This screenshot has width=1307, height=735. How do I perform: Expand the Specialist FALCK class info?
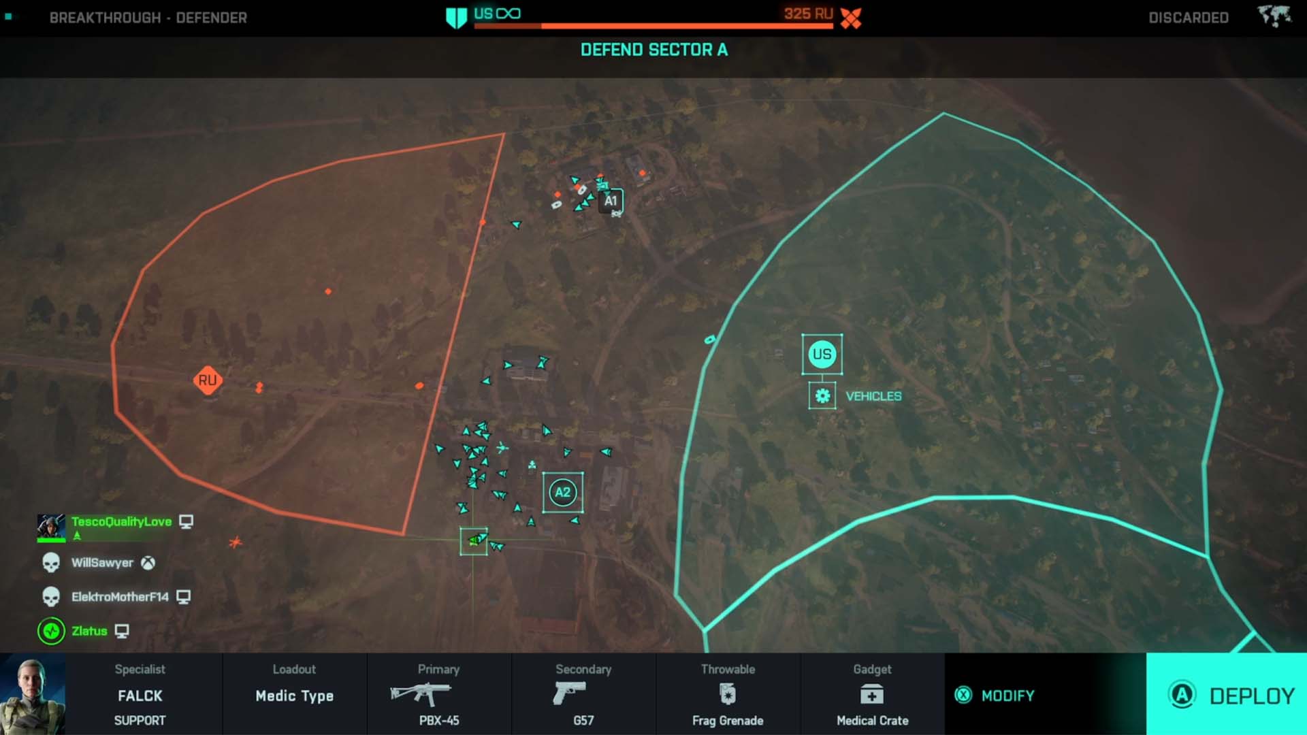[x=139, y=695]
